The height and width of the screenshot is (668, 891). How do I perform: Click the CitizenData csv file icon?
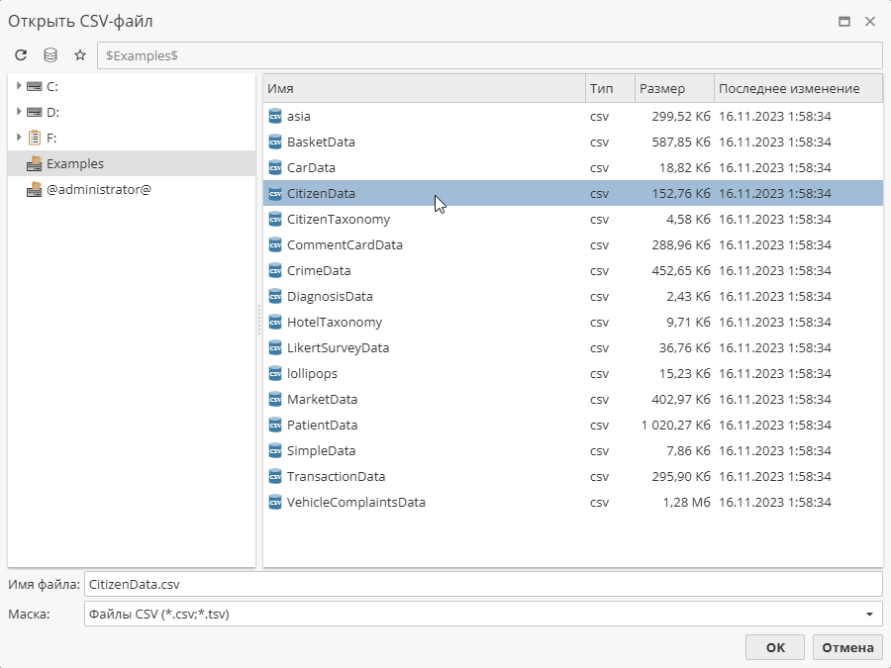pos(275,193)
